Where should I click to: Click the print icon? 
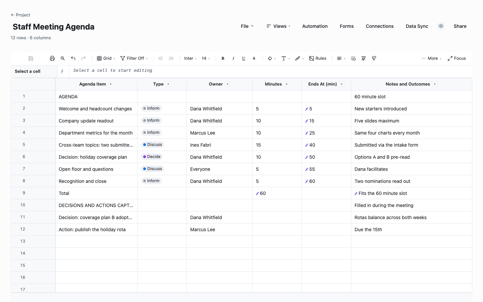pyautogui.click(x=52, y=58)
